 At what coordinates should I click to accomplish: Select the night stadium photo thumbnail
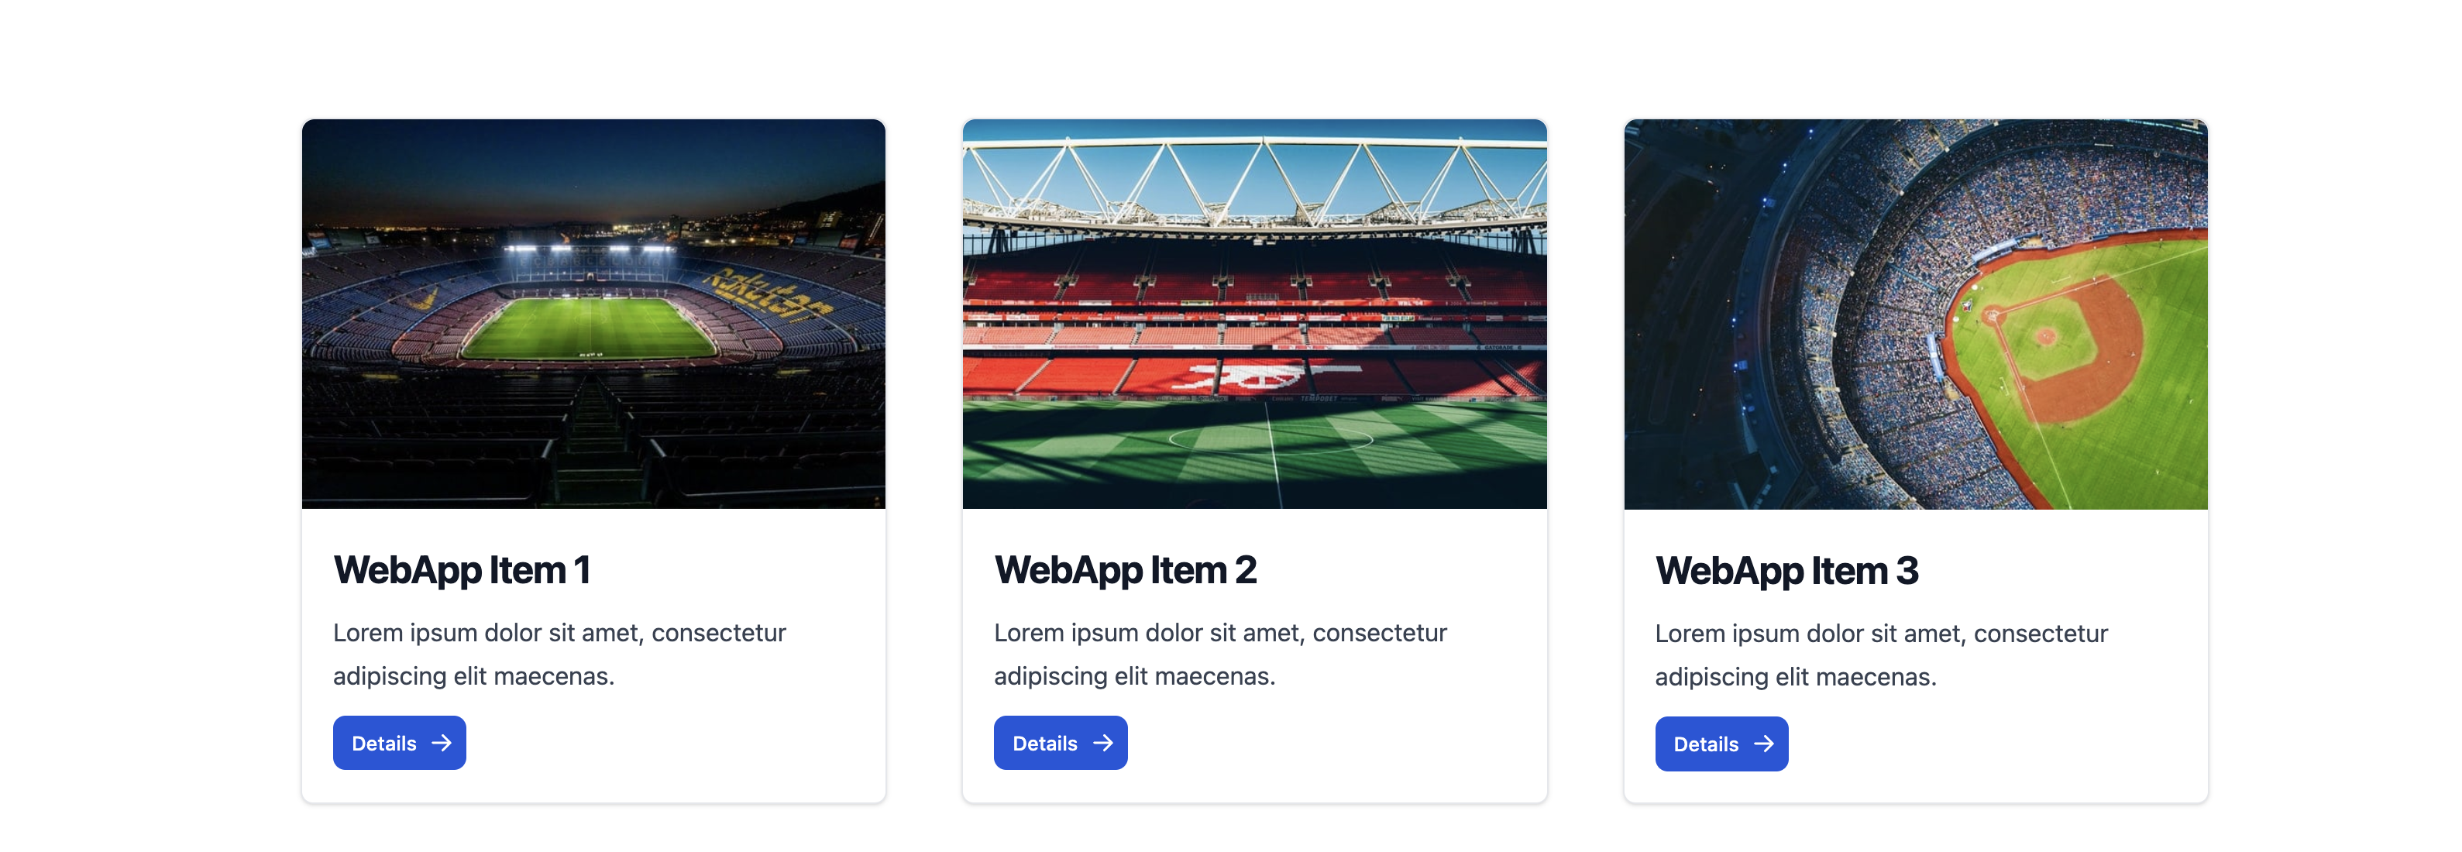click(x=593, y=313)
